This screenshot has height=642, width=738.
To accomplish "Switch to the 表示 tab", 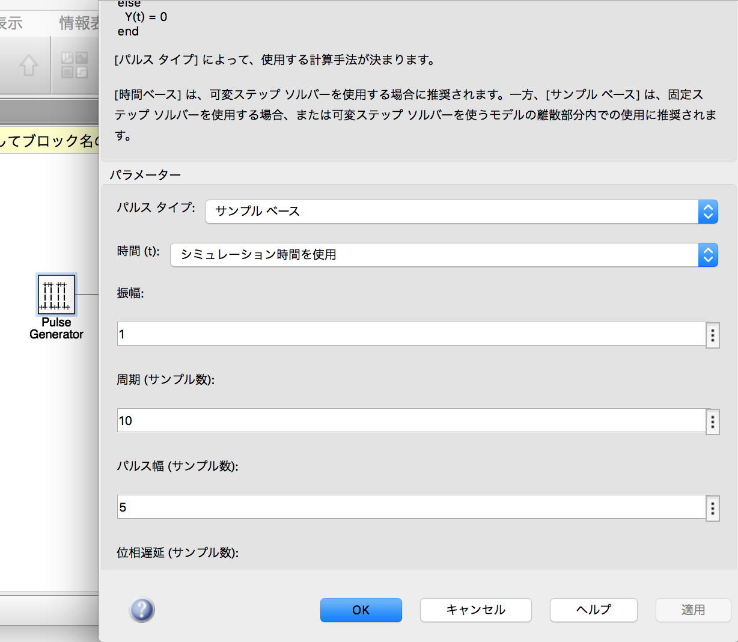I will (12, 23).
